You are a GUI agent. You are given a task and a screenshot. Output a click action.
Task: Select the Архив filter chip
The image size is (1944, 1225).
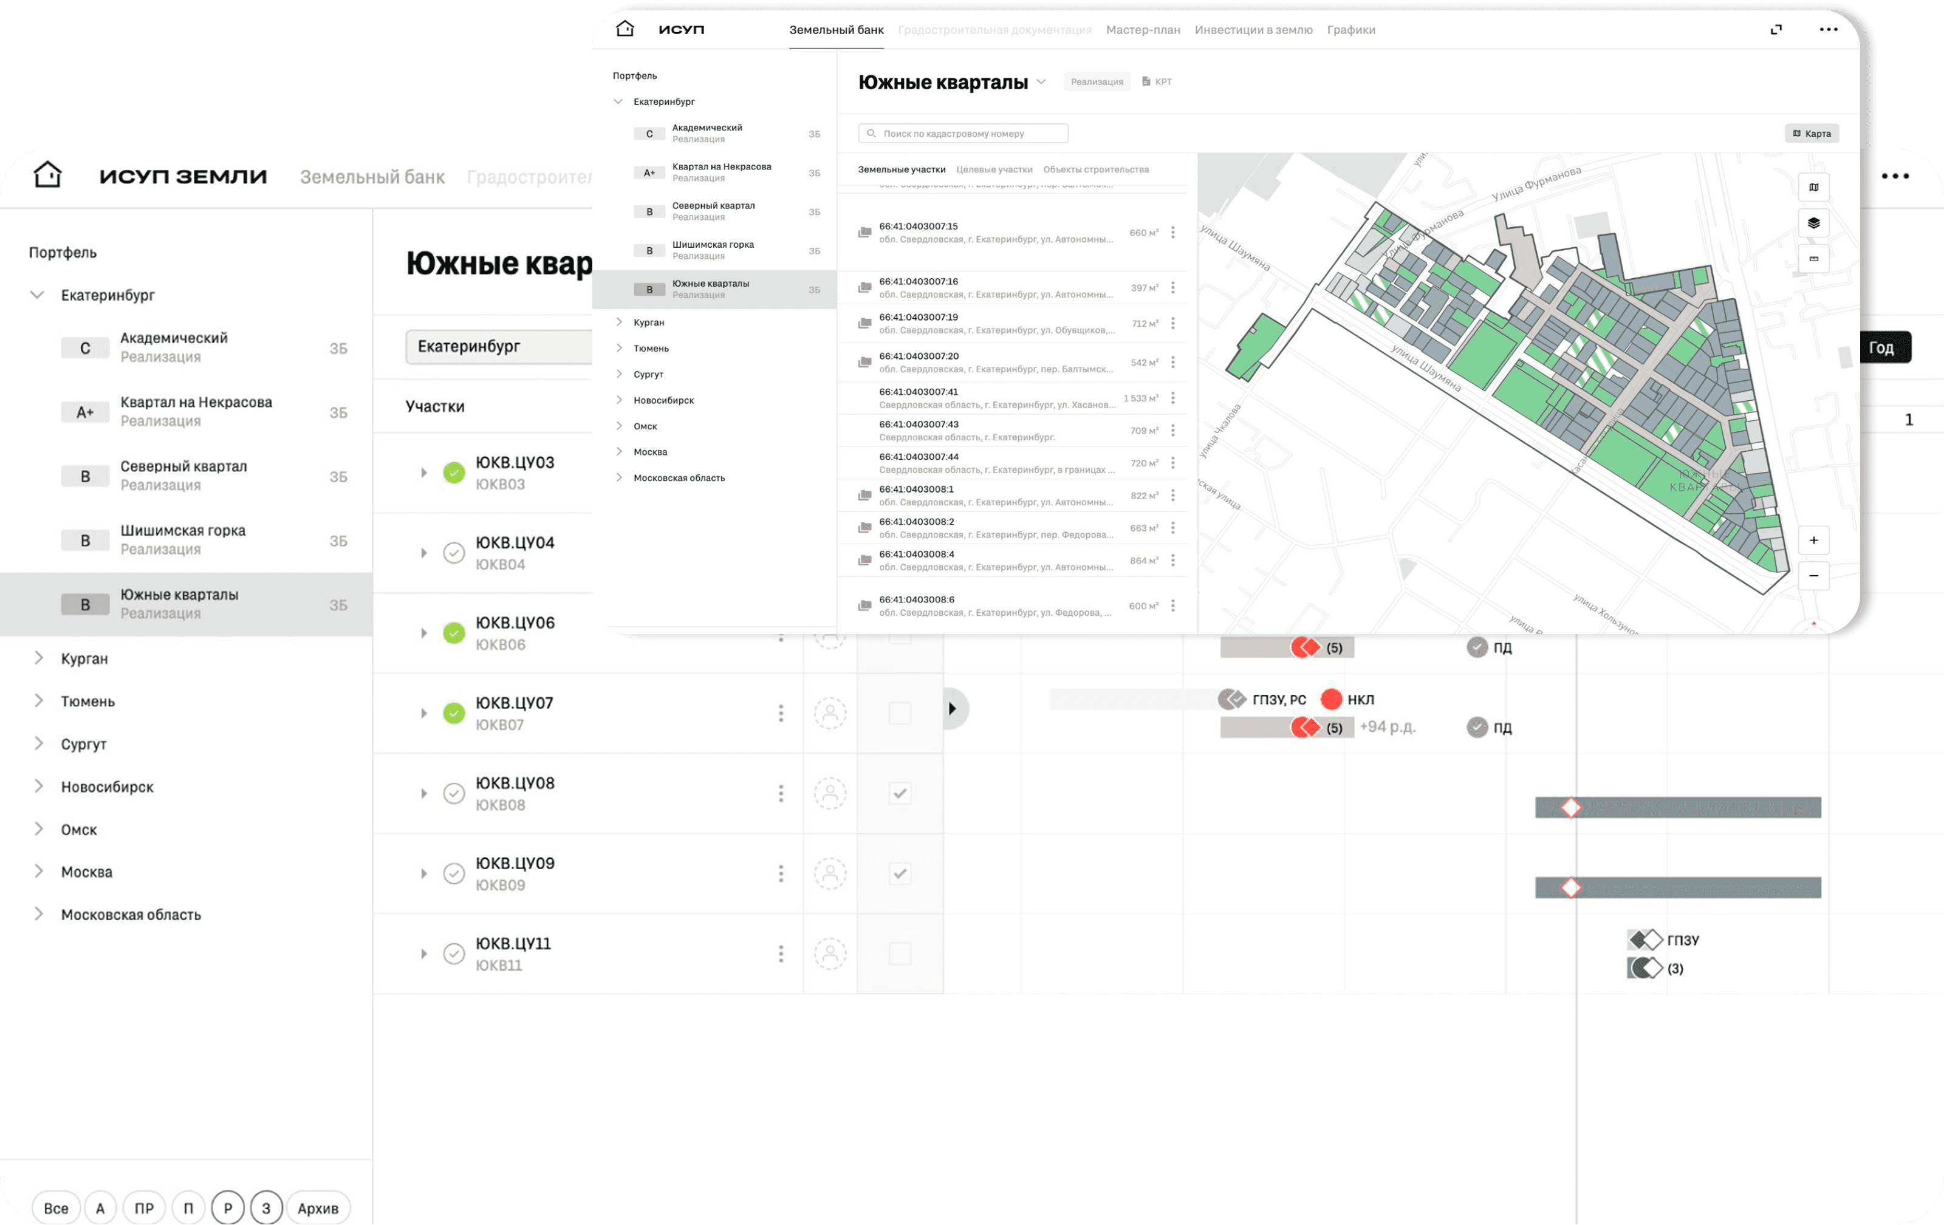(318, 1207)
